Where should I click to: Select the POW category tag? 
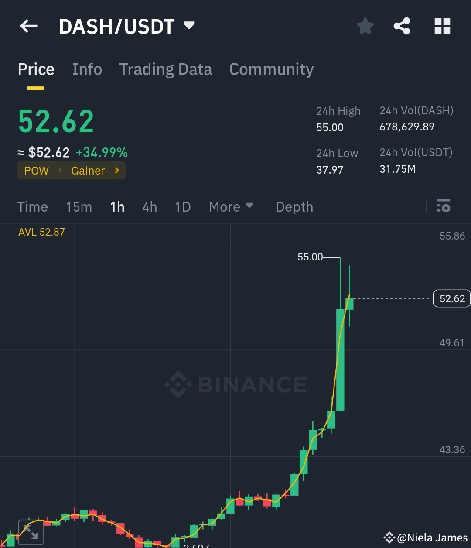36,171
